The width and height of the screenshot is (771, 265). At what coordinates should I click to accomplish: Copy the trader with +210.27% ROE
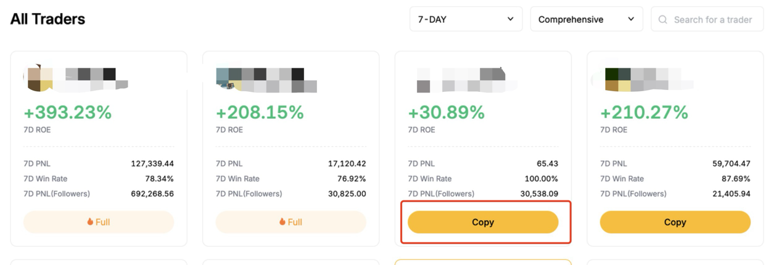pos(675,222)
